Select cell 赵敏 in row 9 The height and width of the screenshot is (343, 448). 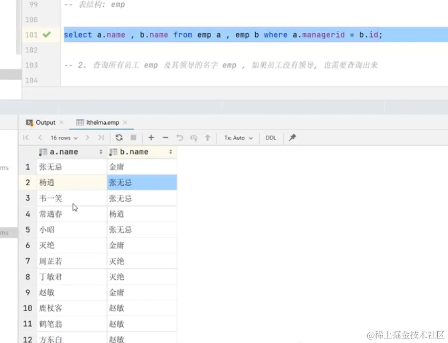click(71, 293)
